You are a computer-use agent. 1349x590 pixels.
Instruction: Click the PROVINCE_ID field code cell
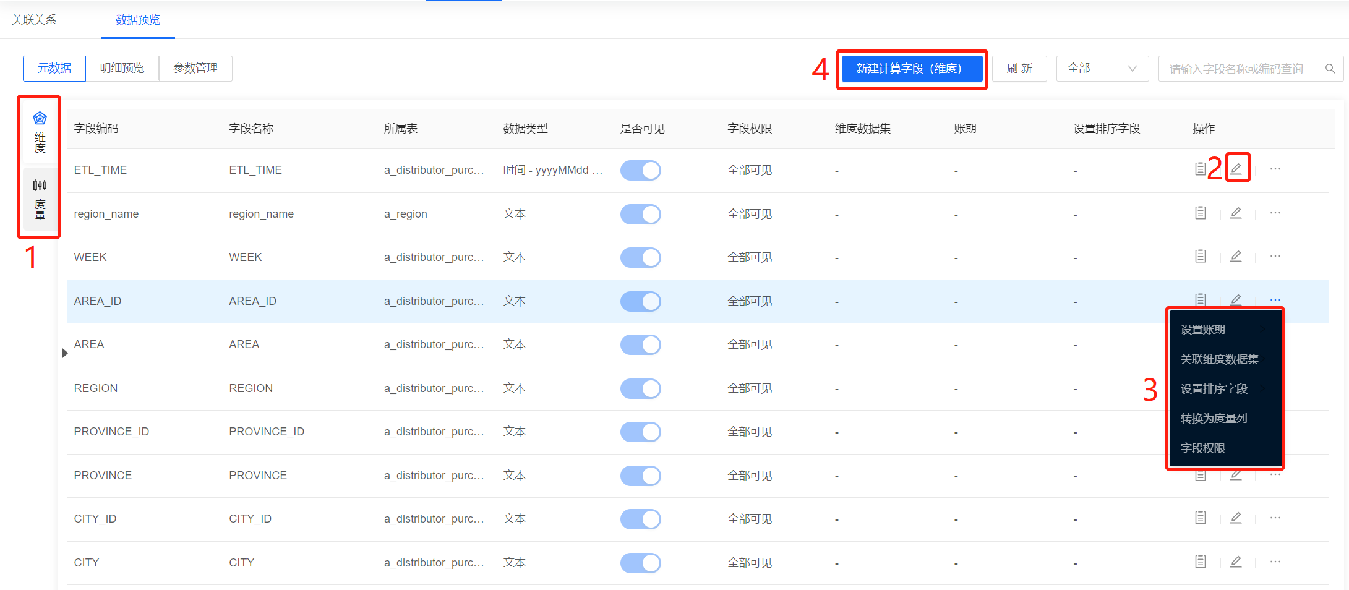click(x=111, y=432)
